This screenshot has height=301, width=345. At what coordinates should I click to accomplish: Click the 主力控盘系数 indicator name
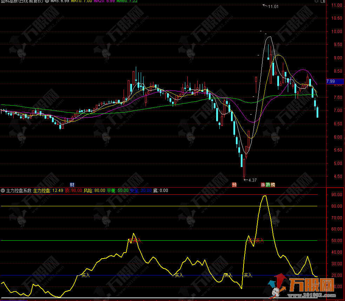tap(19, 190)
